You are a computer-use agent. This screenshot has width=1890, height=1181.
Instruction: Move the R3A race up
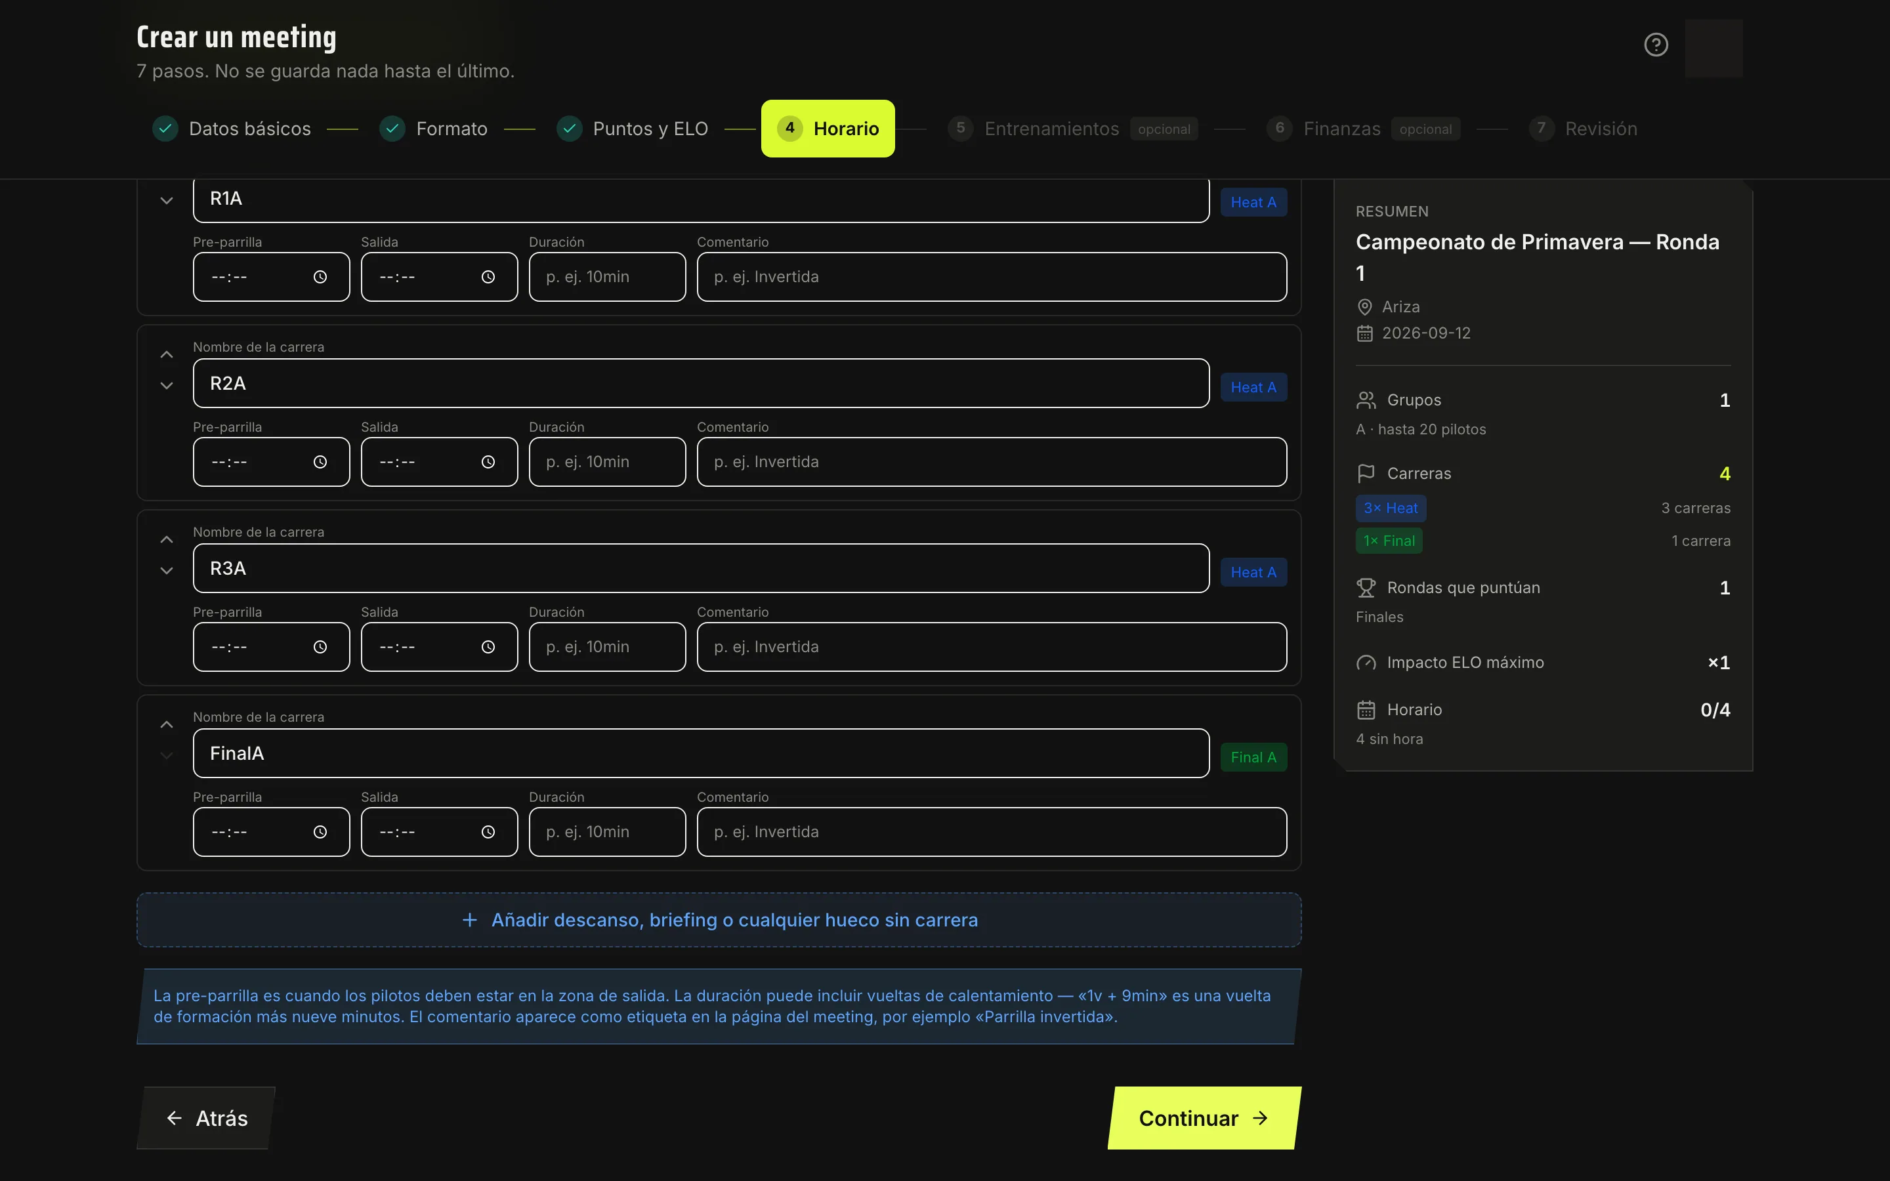tap(166, 540)
